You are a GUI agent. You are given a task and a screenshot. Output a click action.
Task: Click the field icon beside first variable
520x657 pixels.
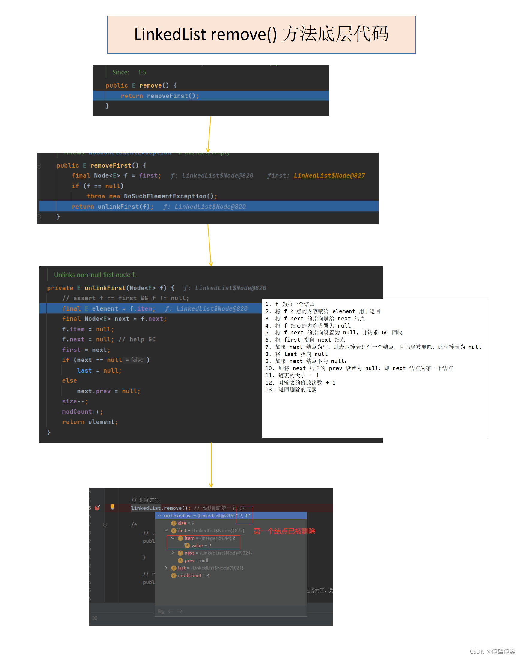pyautogui.click(x=174, y=531)
